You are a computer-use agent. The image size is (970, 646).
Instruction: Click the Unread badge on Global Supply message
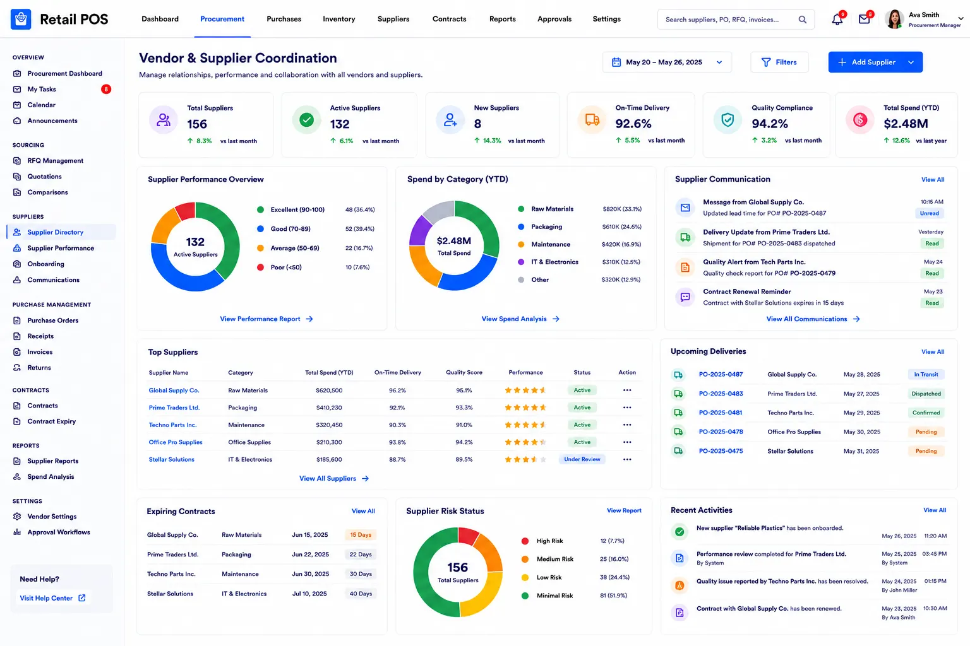tap(930, 214)
